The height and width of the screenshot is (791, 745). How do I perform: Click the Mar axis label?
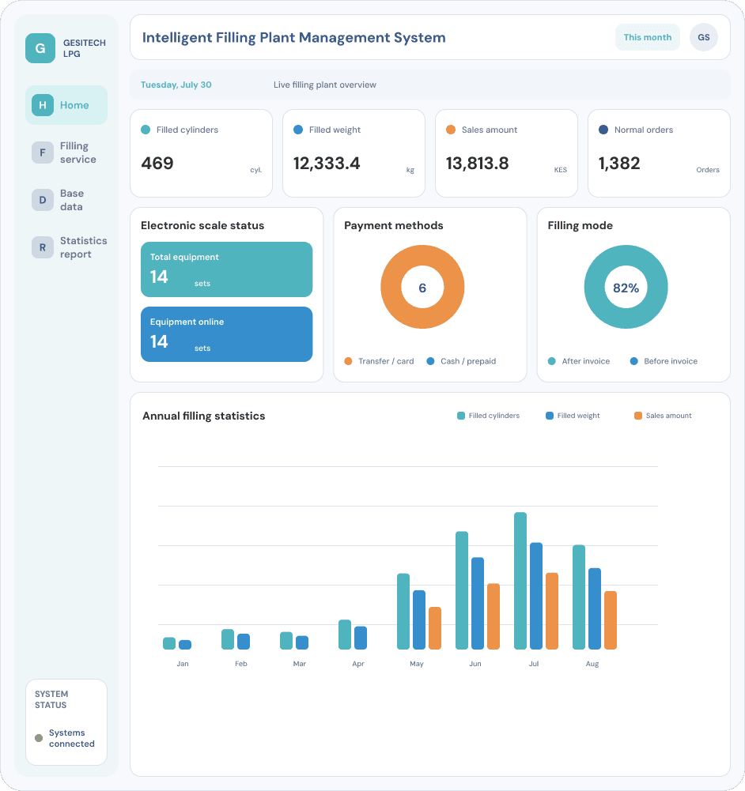(x=300, y=664)
